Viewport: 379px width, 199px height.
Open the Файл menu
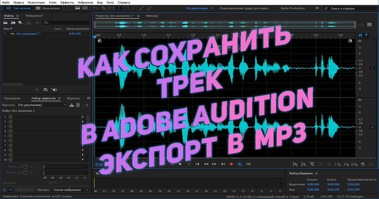click(x=5, y=2)
